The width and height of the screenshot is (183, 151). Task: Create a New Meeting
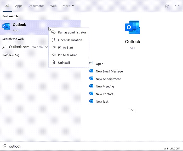105,86
